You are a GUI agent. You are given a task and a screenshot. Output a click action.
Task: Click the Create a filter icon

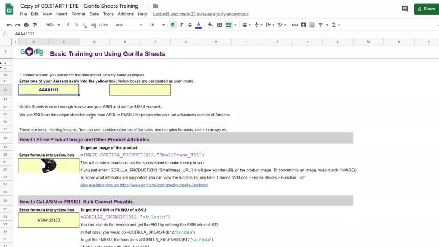click(321, 25)
